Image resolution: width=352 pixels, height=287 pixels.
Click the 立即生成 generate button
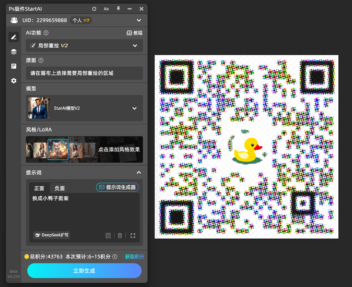click(85, 270)
